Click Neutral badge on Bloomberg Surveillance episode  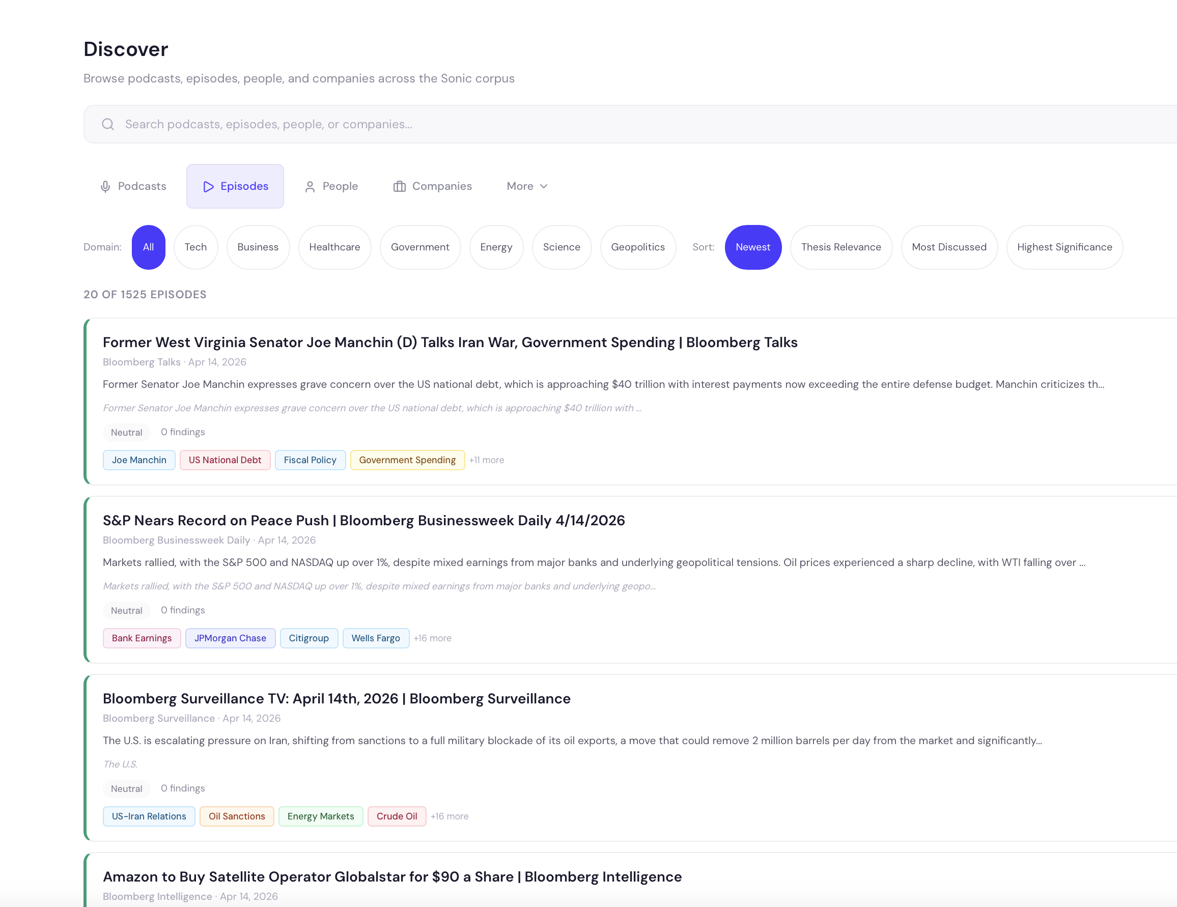127,789
